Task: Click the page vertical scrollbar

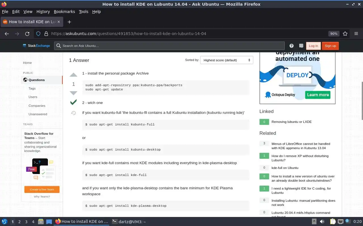Action: coord(362,101)
